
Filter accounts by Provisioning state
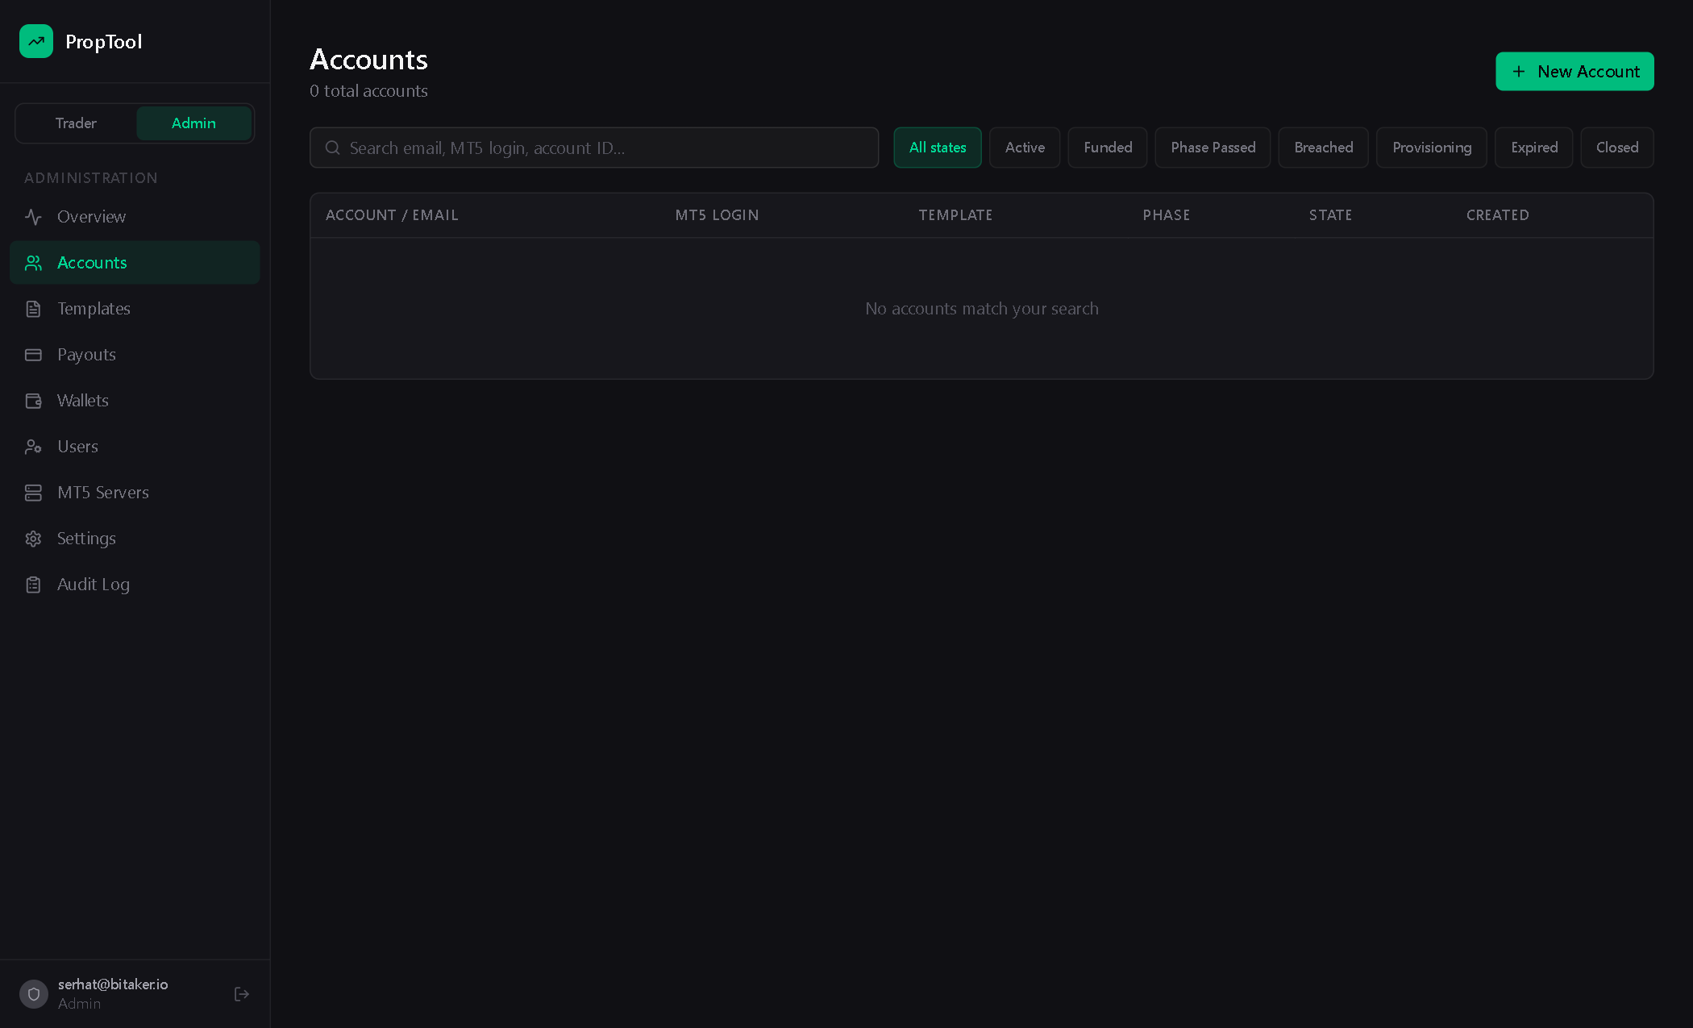(1432, 148)
